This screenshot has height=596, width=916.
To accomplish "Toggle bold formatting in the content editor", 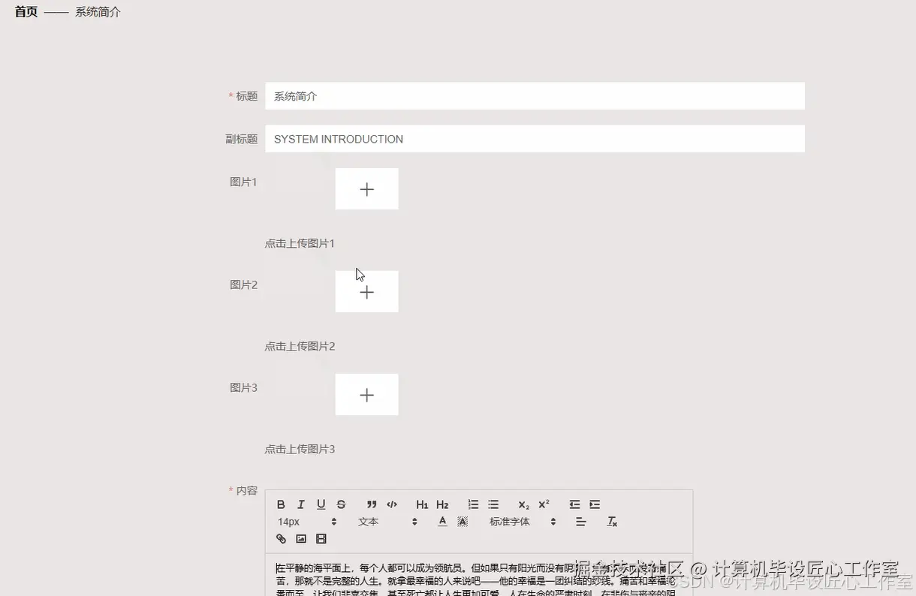I will pyautogui.click(x=281, y=504).
